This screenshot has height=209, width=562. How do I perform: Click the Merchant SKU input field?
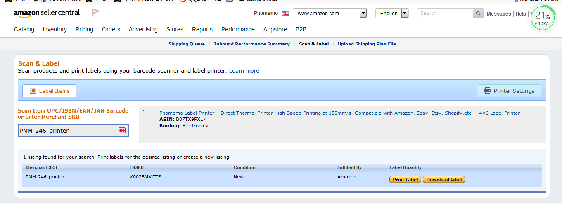point(74,131)
